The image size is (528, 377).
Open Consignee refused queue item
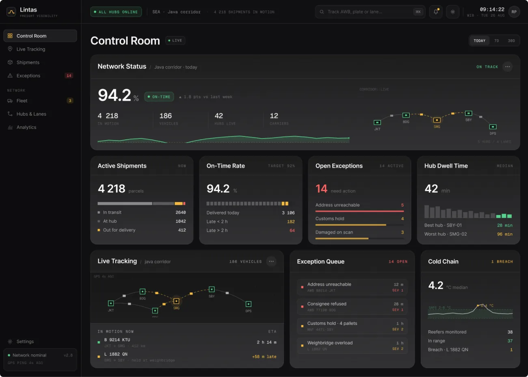(352, 307)
